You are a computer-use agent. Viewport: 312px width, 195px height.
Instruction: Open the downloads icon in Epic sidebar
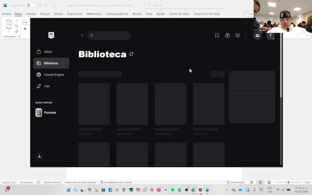tap(39, 156)
